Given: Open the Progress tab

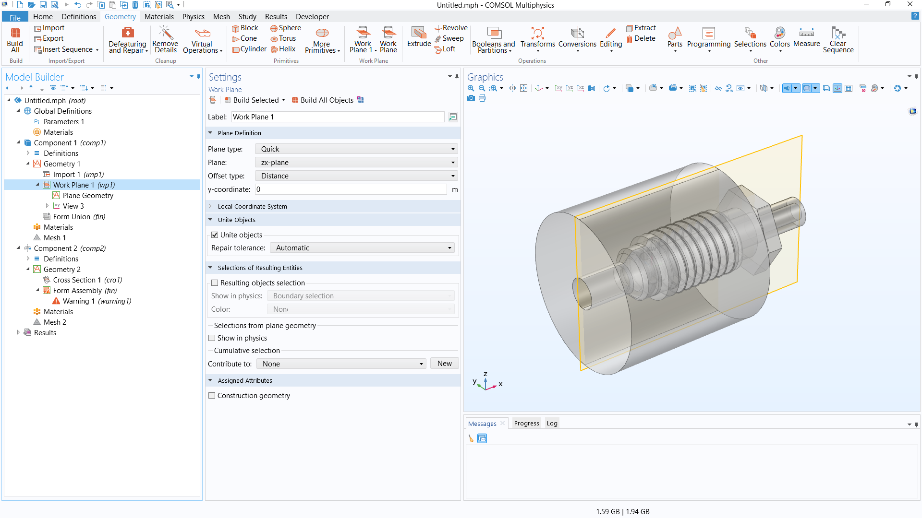Looking at the screenshot, I should coord(526,424).
